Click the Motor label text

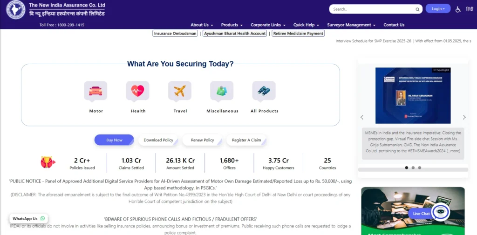[x=96, y=111]
